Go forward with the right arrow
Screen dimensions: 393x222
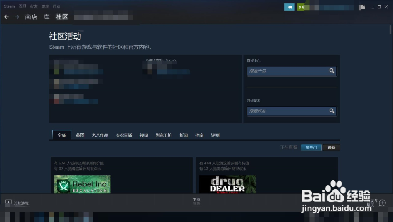tap(17, 17)
